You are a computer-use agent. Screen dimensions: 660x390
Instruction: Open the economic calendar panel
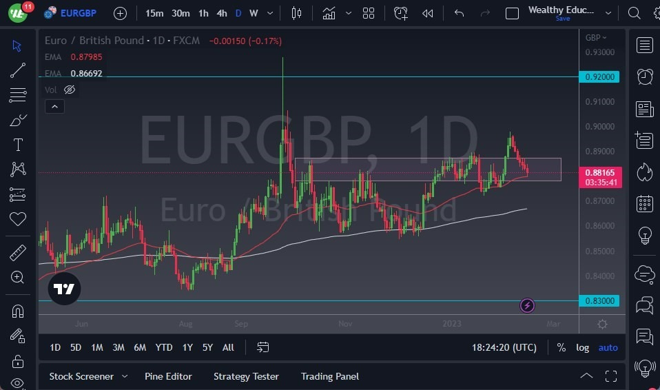coord(644,204)
